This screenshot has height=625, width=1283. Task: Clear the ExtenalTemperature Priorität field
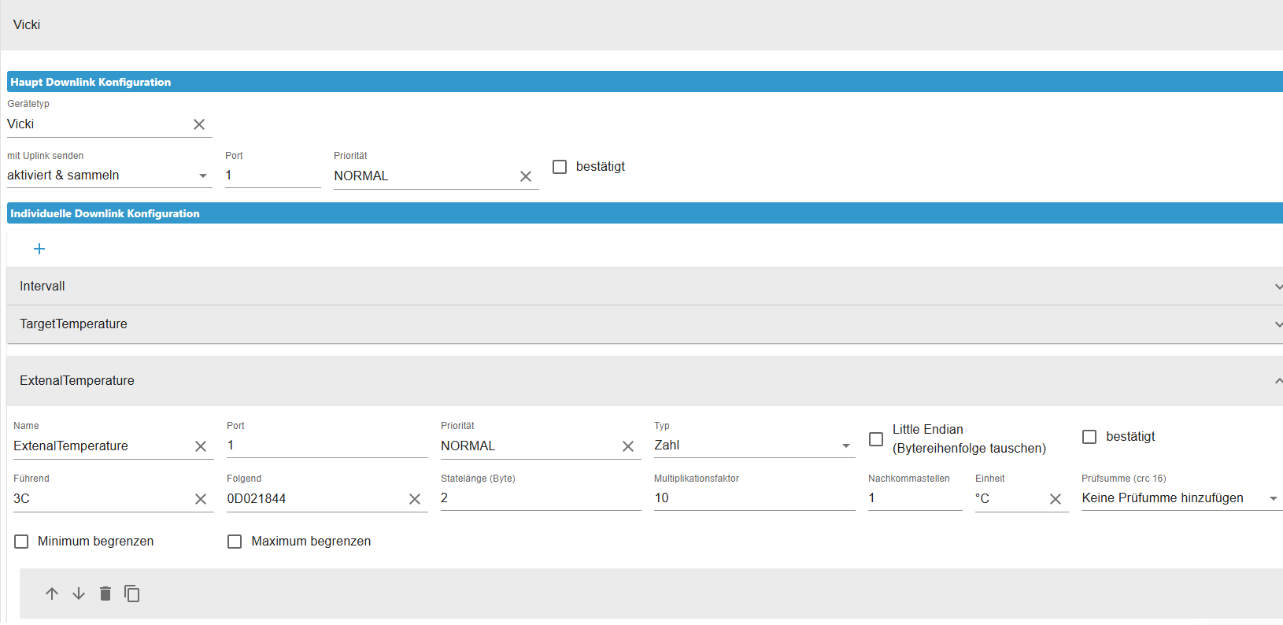pos(628,446)
